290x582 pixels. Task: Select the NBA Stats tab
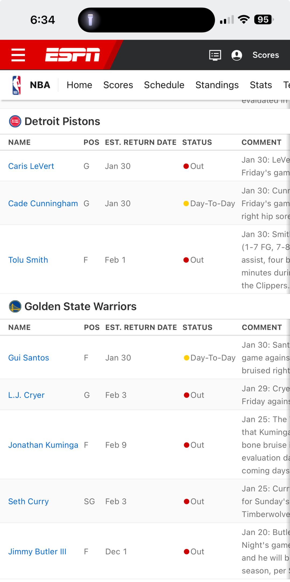pyautogui.click(x=261, y=85)
